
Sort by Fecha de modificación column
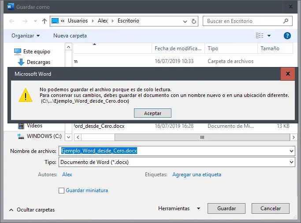(x=178, y=48)
